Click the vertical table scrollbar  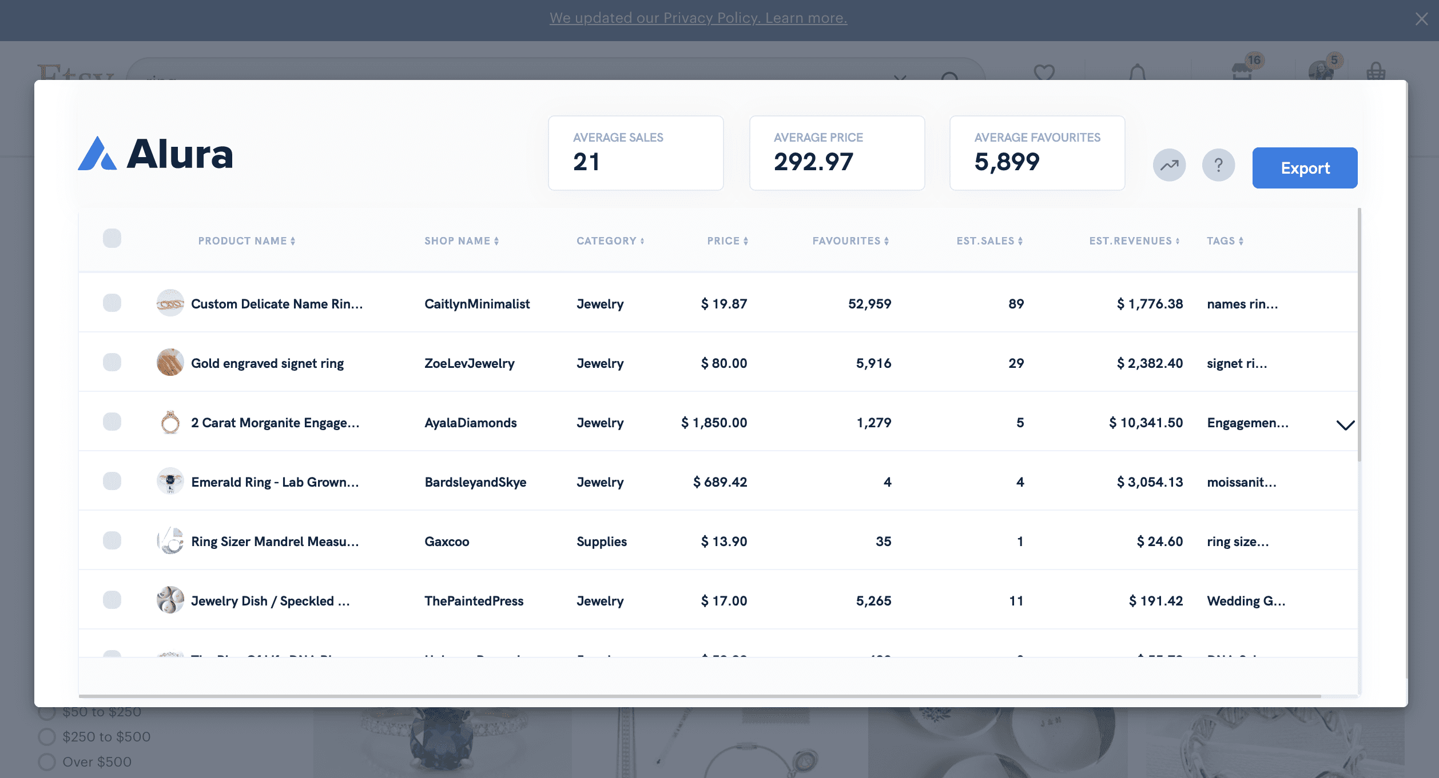tap(1359, 335)
